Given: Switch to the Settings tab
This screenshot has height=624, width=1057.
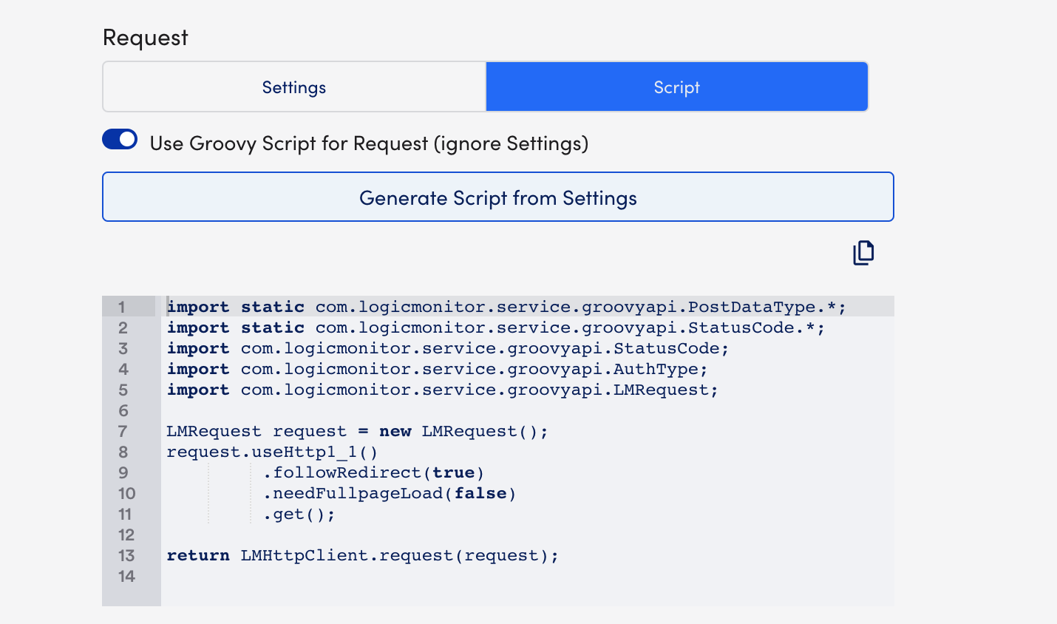Looking at the screenshot, I should pos(293,87).
